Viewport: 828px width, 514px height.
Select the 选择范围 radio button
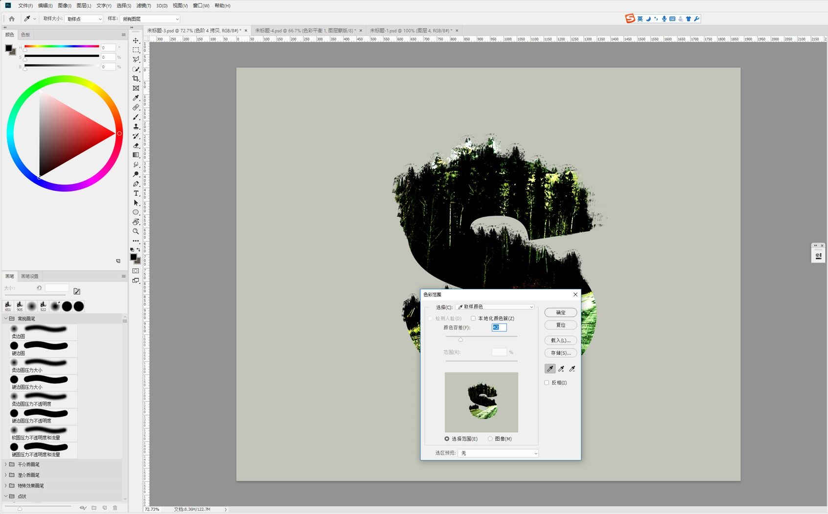(447, 439)
